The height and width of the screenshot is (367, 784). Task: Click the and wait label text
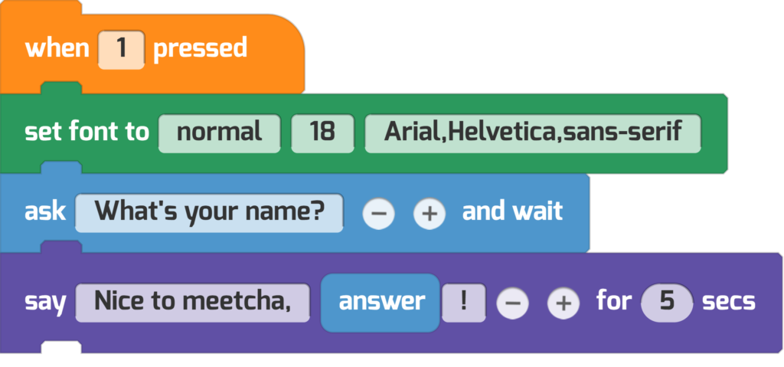pyautogui.click(x=512, y=211)
